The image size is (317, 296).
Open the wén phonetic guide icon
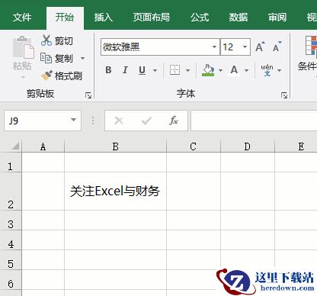(267, 70)
